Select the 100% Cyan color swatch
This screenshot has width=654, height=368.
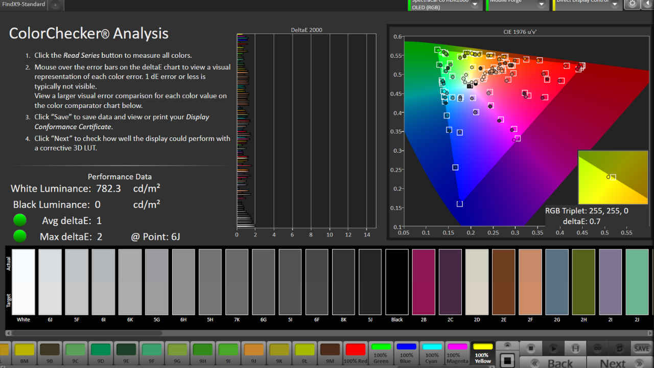pos(432,353)
